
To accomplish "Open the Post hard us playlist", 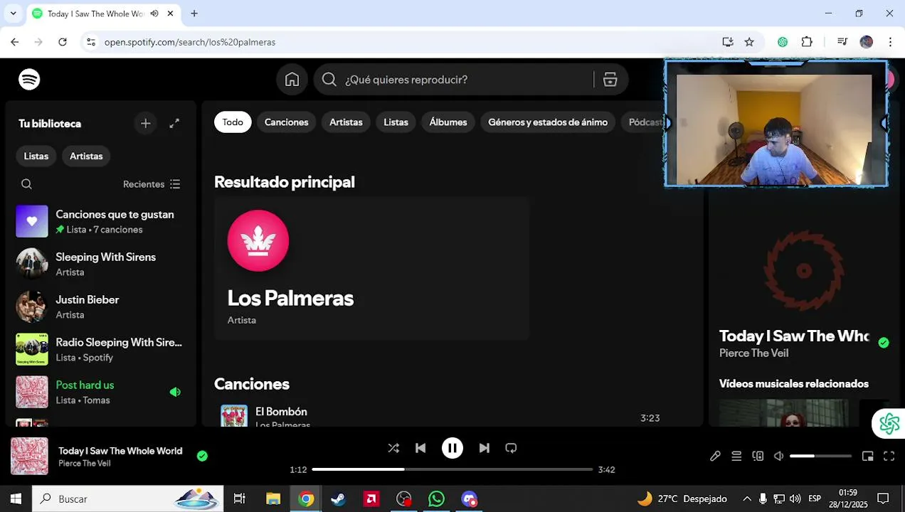I will (x=100, y=393).
